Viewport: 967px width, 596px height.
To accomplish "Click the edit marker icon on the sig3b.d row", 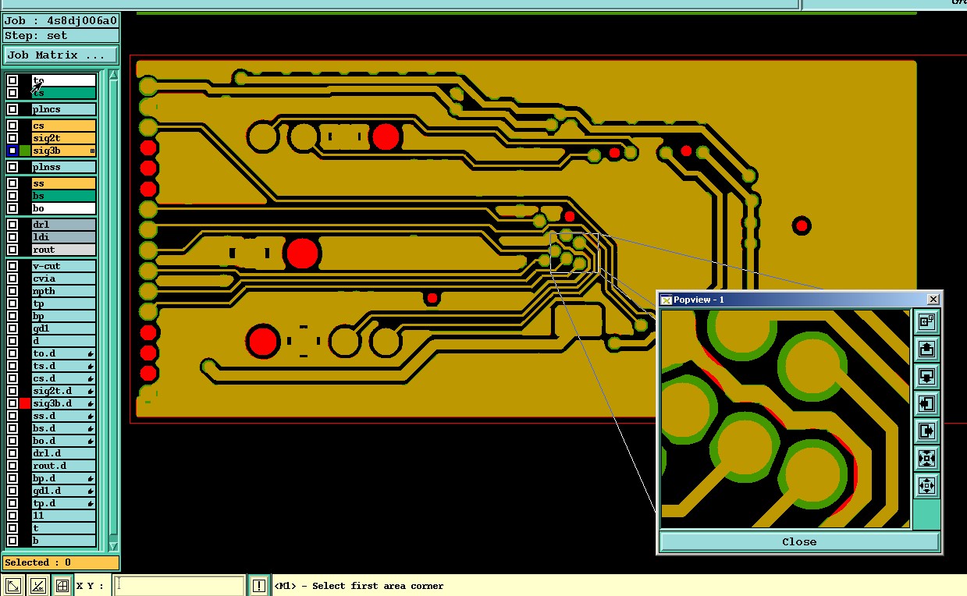I will 91,404.
